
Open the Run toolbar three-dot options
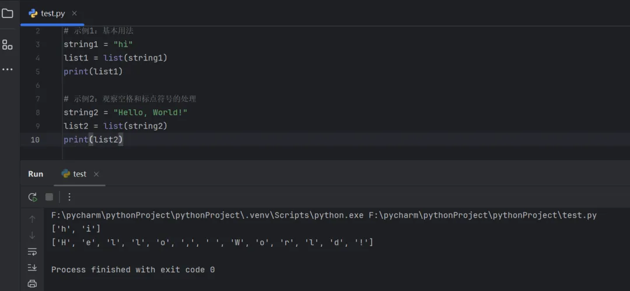click(x=69, y=197)
